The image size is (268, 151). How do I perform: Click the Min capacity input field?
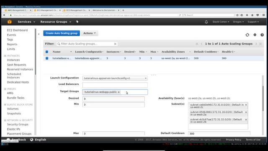click(x=113, y=104)
